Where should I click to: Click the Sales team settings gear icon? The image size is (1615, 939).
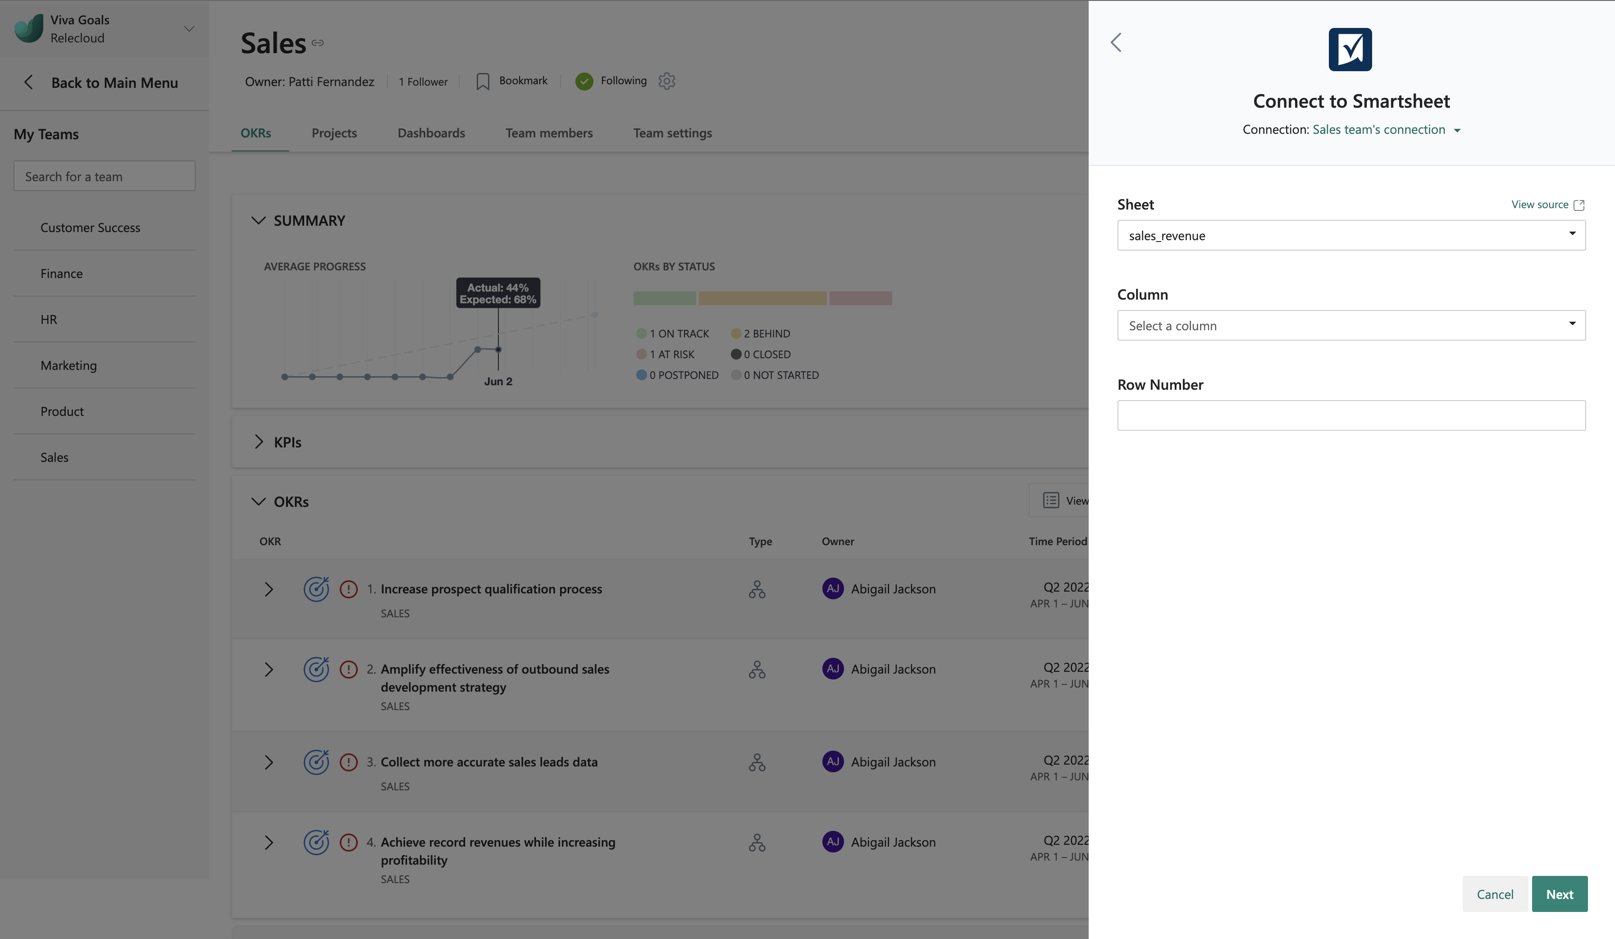[x=666, y=81]
